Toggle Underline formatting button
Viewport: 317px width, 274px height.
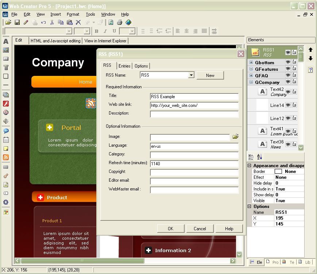[x=114, y=31]
